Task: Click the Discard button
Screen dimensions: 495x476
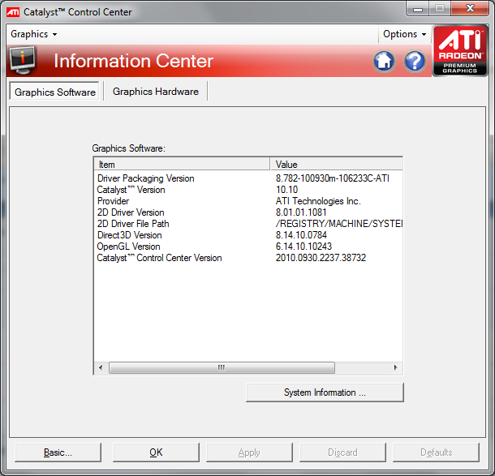Action: click(x=342, y=452)
